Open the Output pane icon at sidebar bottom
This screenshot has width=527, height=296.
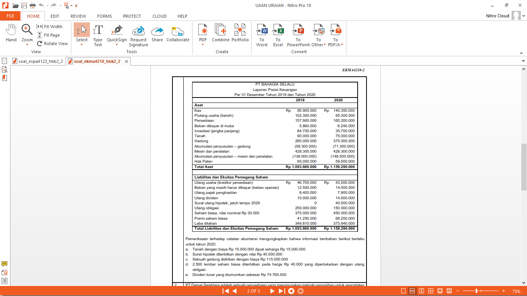click(x=4, y=281)
